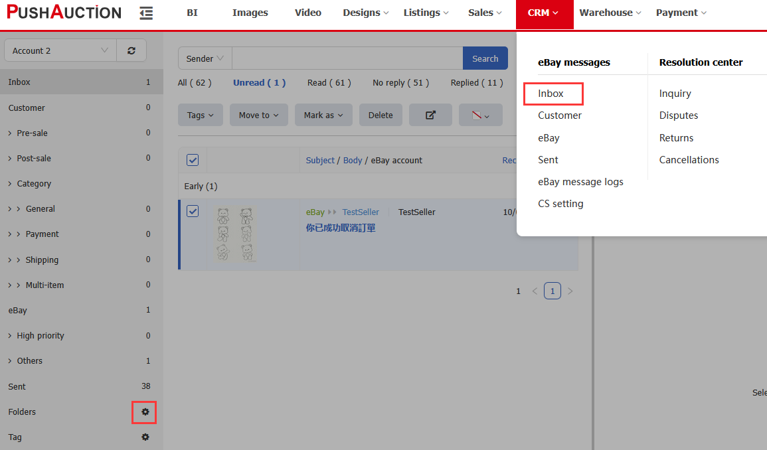Go to the previous page arrow
767x450 pixels.
click(x=535, y=291)
